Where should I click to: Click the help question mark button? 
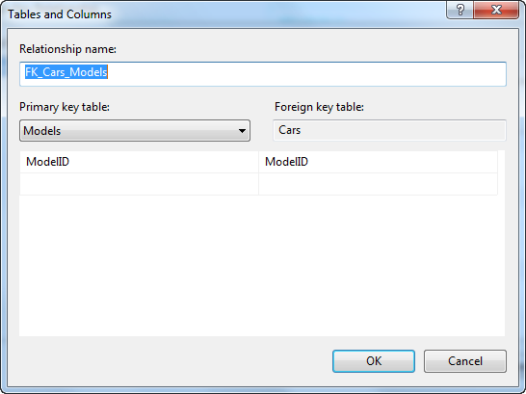(460, 10)
